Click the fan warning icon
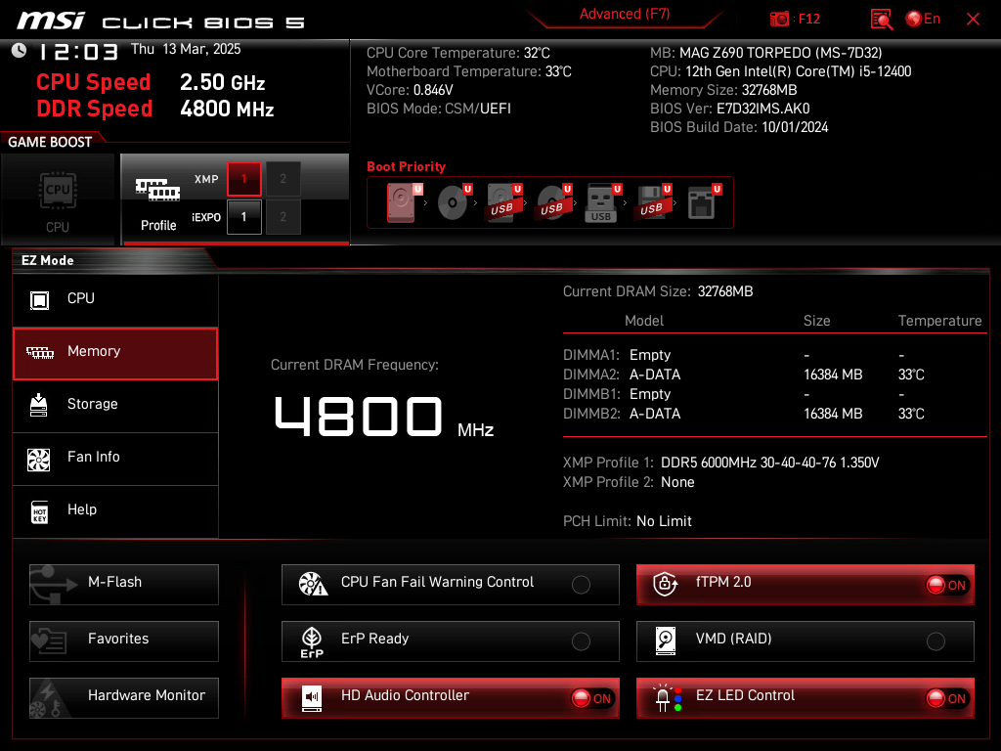This screenshot has width=1001, height=751. click(x=313, y=584)
